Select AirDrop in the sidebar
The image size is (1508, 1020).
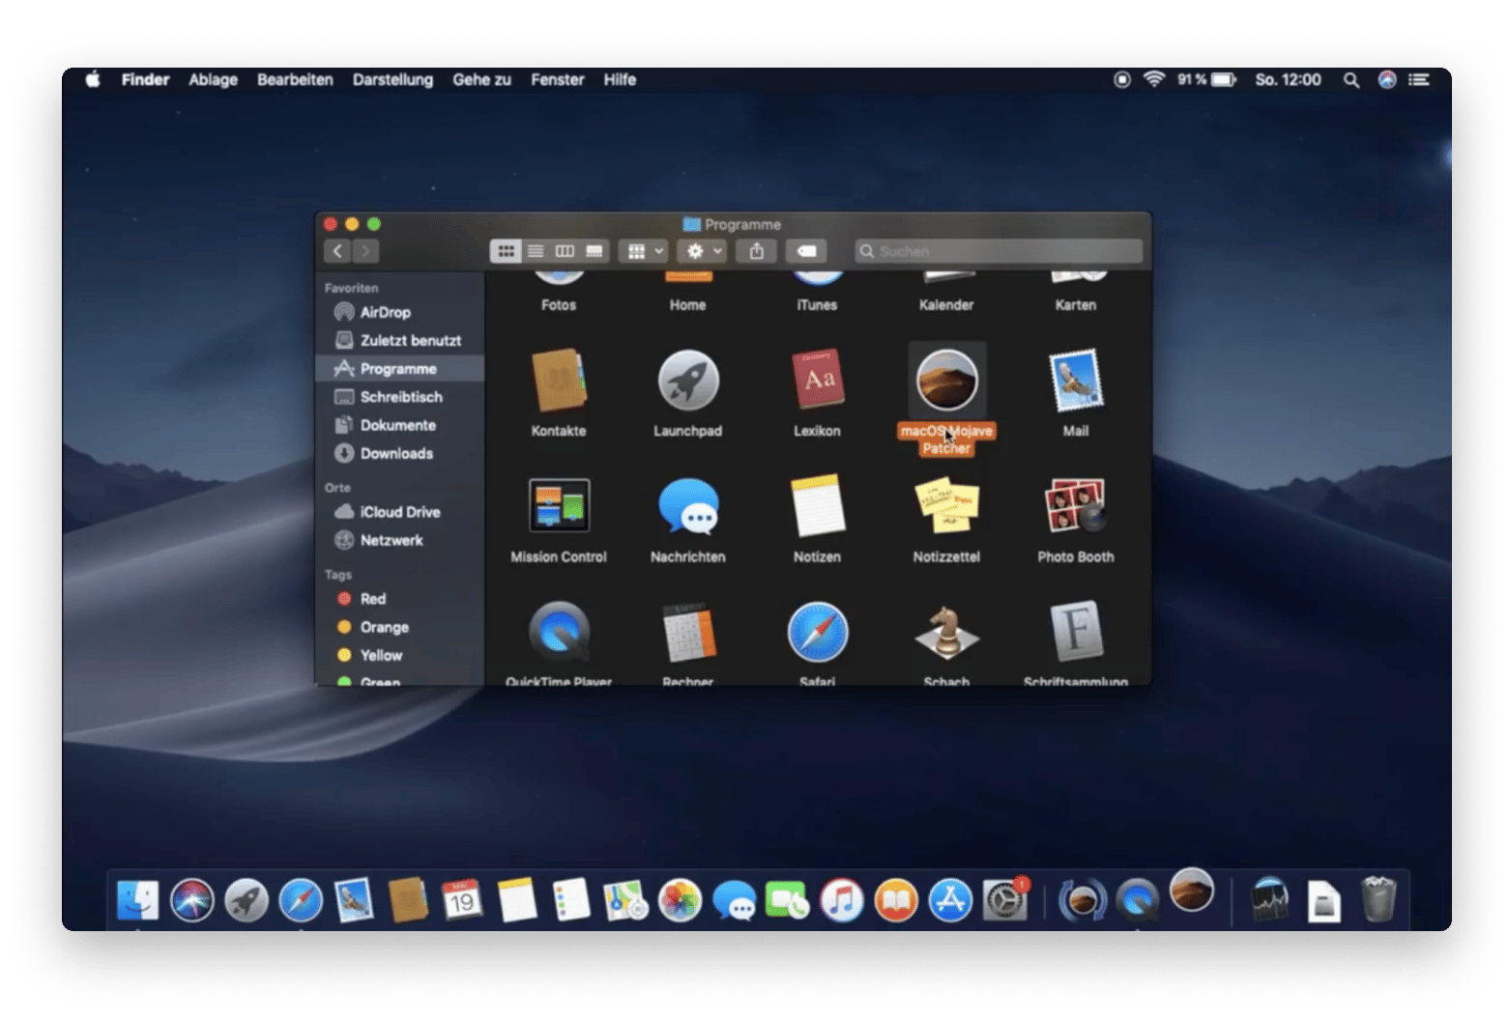click(399, 312)
